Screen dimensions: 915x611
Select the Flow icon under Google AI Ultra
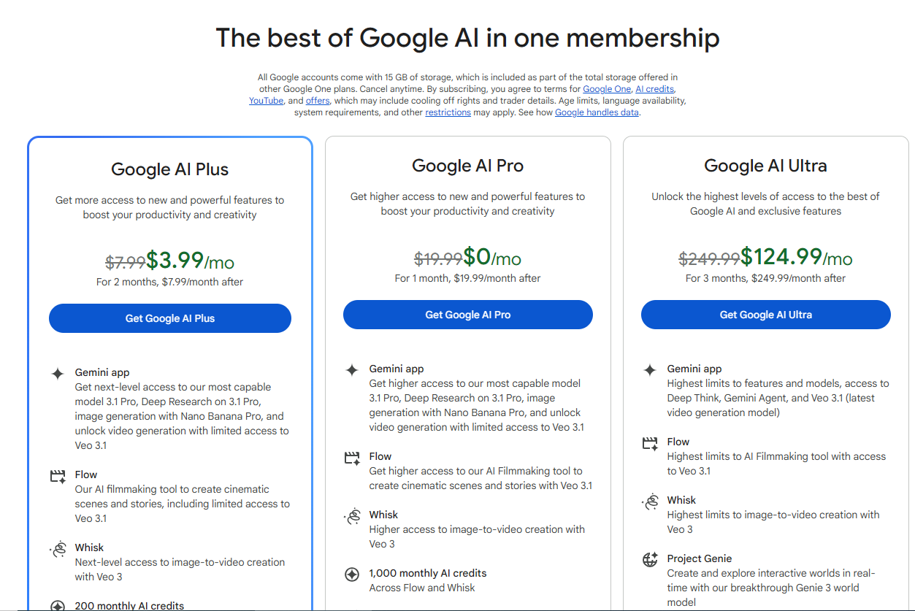649,442
